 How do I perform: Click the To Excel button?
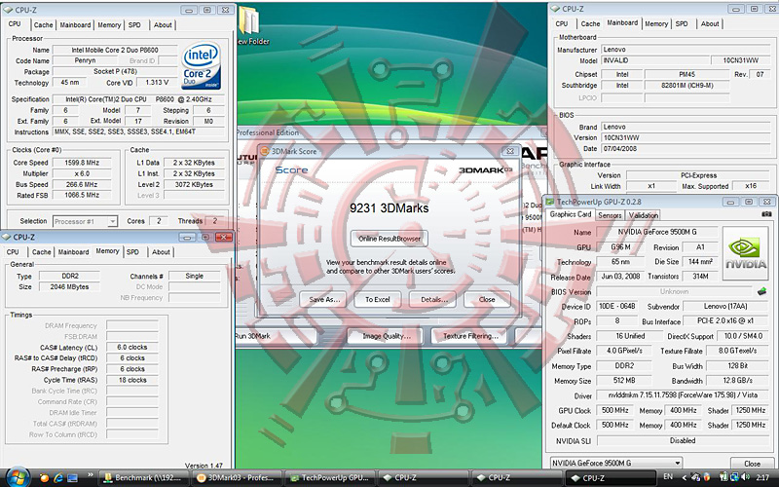coord(378,299)
